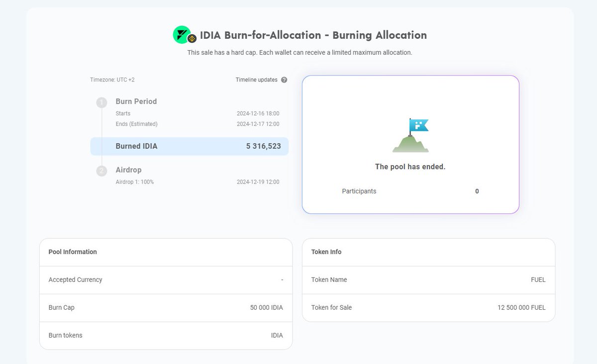Click the IDIA Burn-for-Allocation page title
The height and width of the screenshot is (364, 597).
[x=313, y=35]
